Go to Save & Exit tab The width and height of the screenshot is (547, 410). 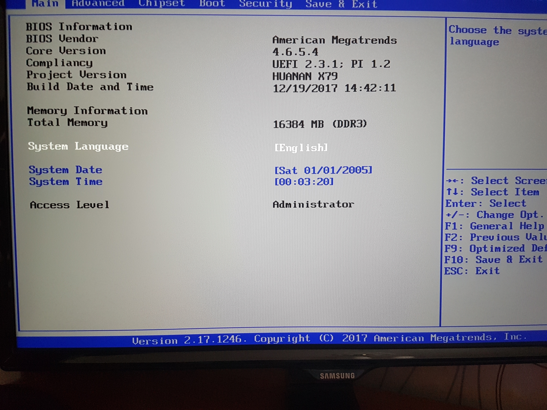(341, 4)
